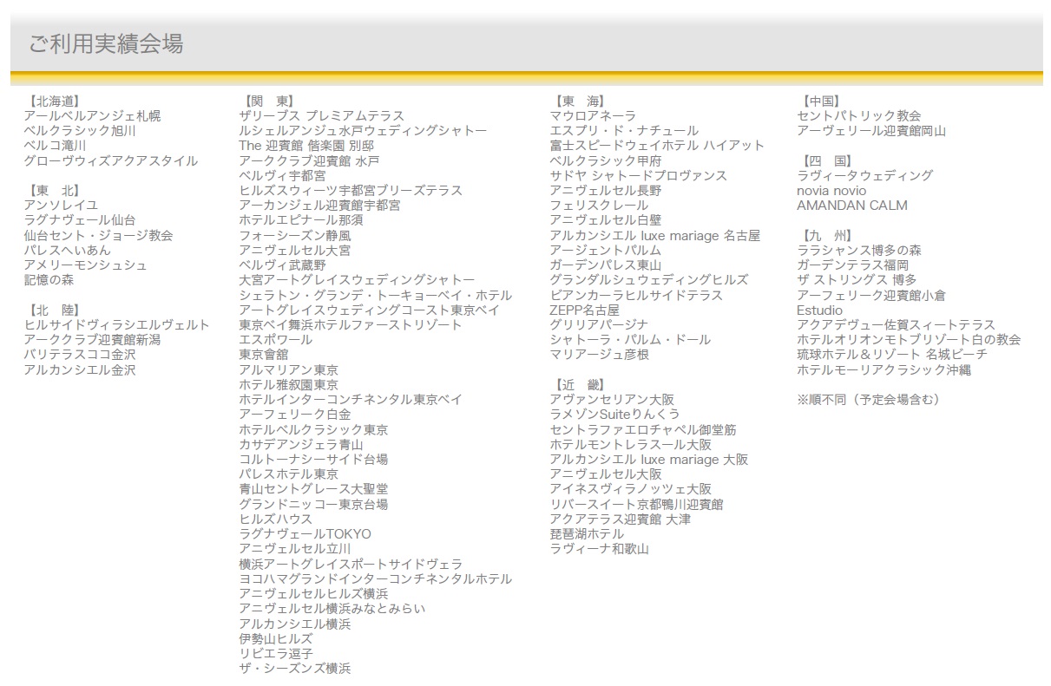Image resolution: width=1051 pixels, height=686 pixels.
Task: Select ベルクラシック旭川 venue
Action: 80,130
